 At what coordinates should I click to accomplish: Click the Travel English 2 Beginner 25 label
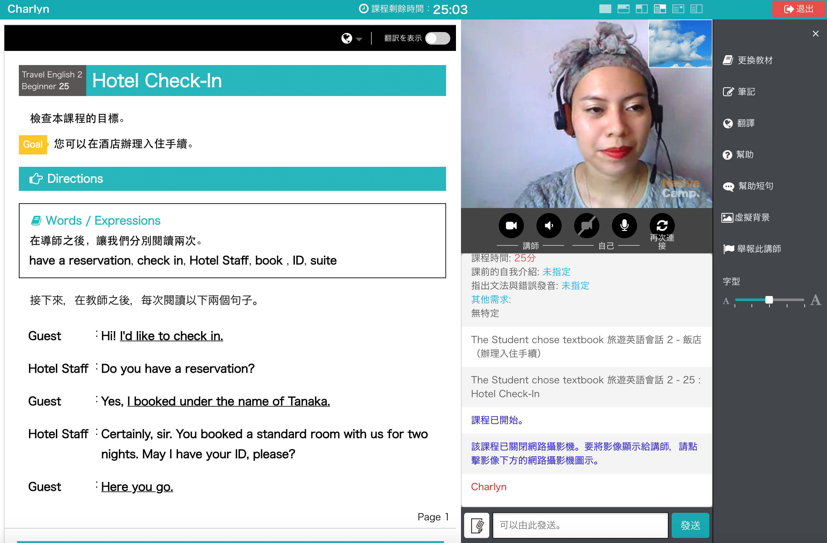point(52,80)
